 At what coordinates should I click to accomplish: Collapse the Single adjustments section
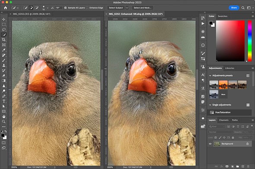click(210, 105)
